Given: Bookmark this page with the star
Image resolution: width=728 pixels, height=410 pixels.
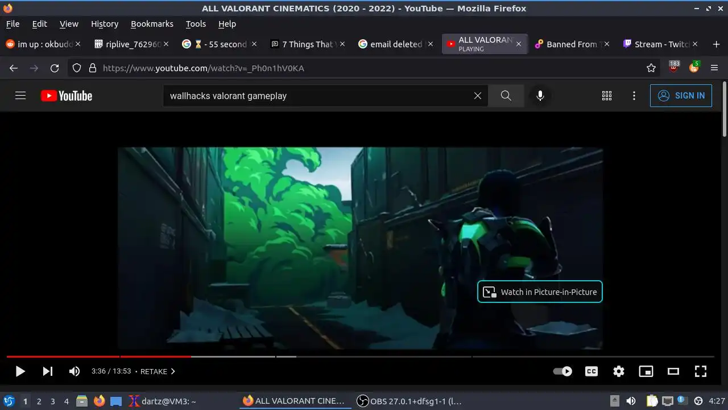Looking at the screenshot, I should (651, 68).
